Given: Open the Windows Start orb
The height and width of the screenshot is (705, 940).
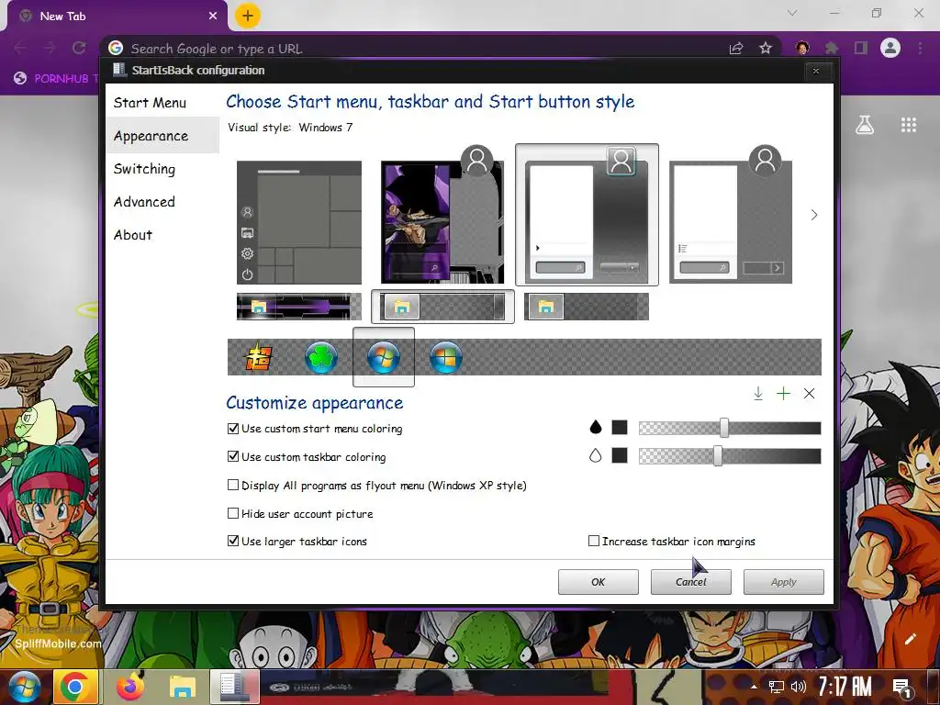Looking at the screenshot, I should 24,688.
